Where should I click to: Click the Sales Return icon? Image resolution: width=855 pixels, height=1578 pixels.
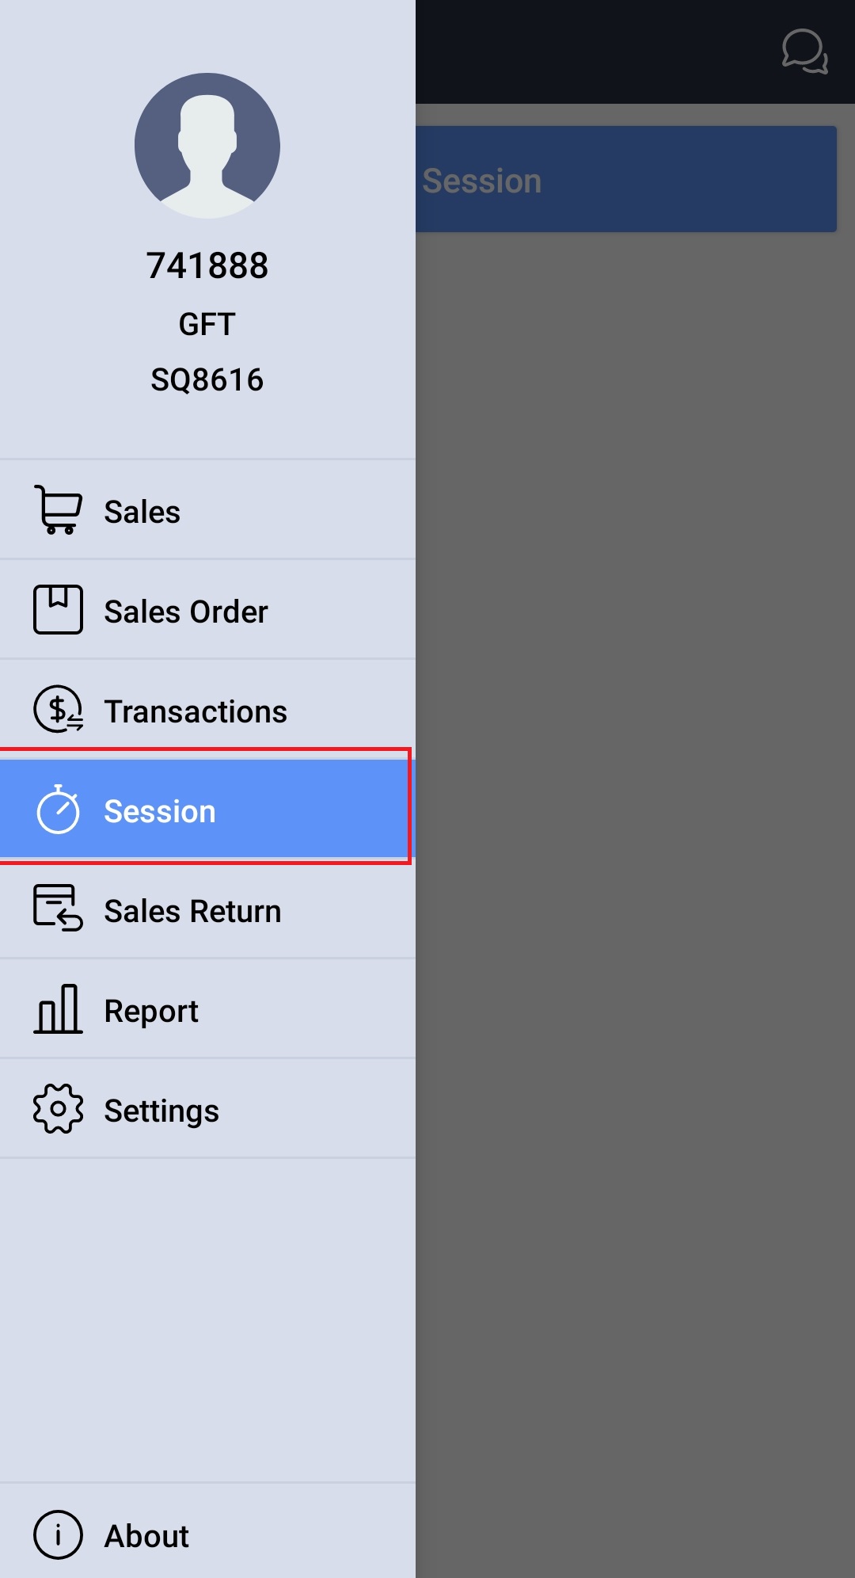tap(58, 909)
